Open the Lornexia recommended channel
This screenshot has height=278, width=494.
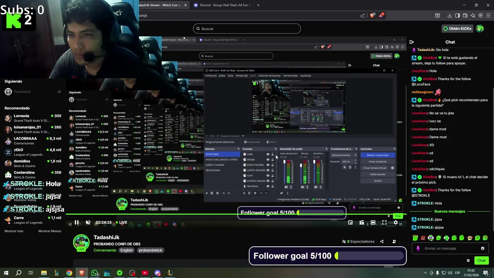tap(33, 118)
